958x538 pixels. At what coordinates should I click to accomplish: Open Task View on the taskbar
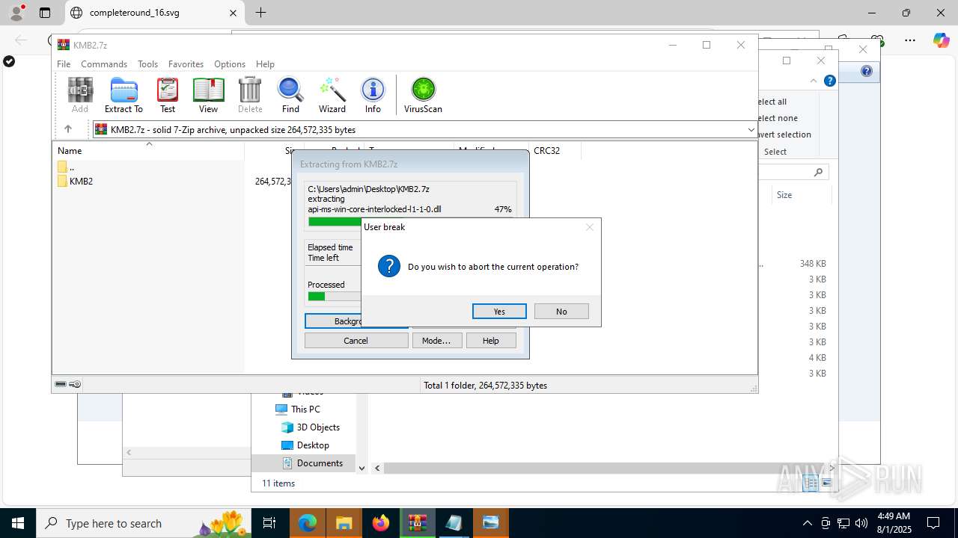point(269,523)
